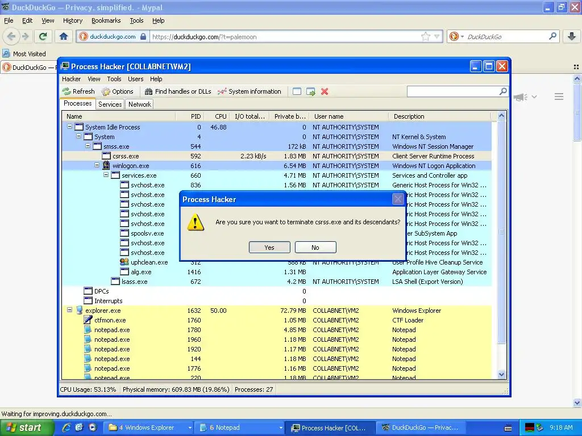Collapse the winlogon.exe tree node
The height and width of the screenshot is (436, 582).
(97, 165)
